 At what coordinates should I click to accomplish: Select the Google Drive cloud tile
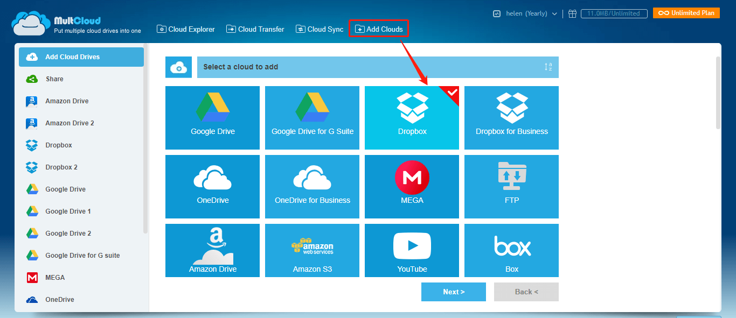212,118
